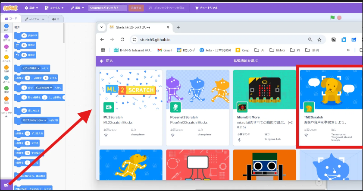Open 左右のみ dropdown in 回転方法 block
The height and width of the screenshot is (191, 363).
coord(36,189)
